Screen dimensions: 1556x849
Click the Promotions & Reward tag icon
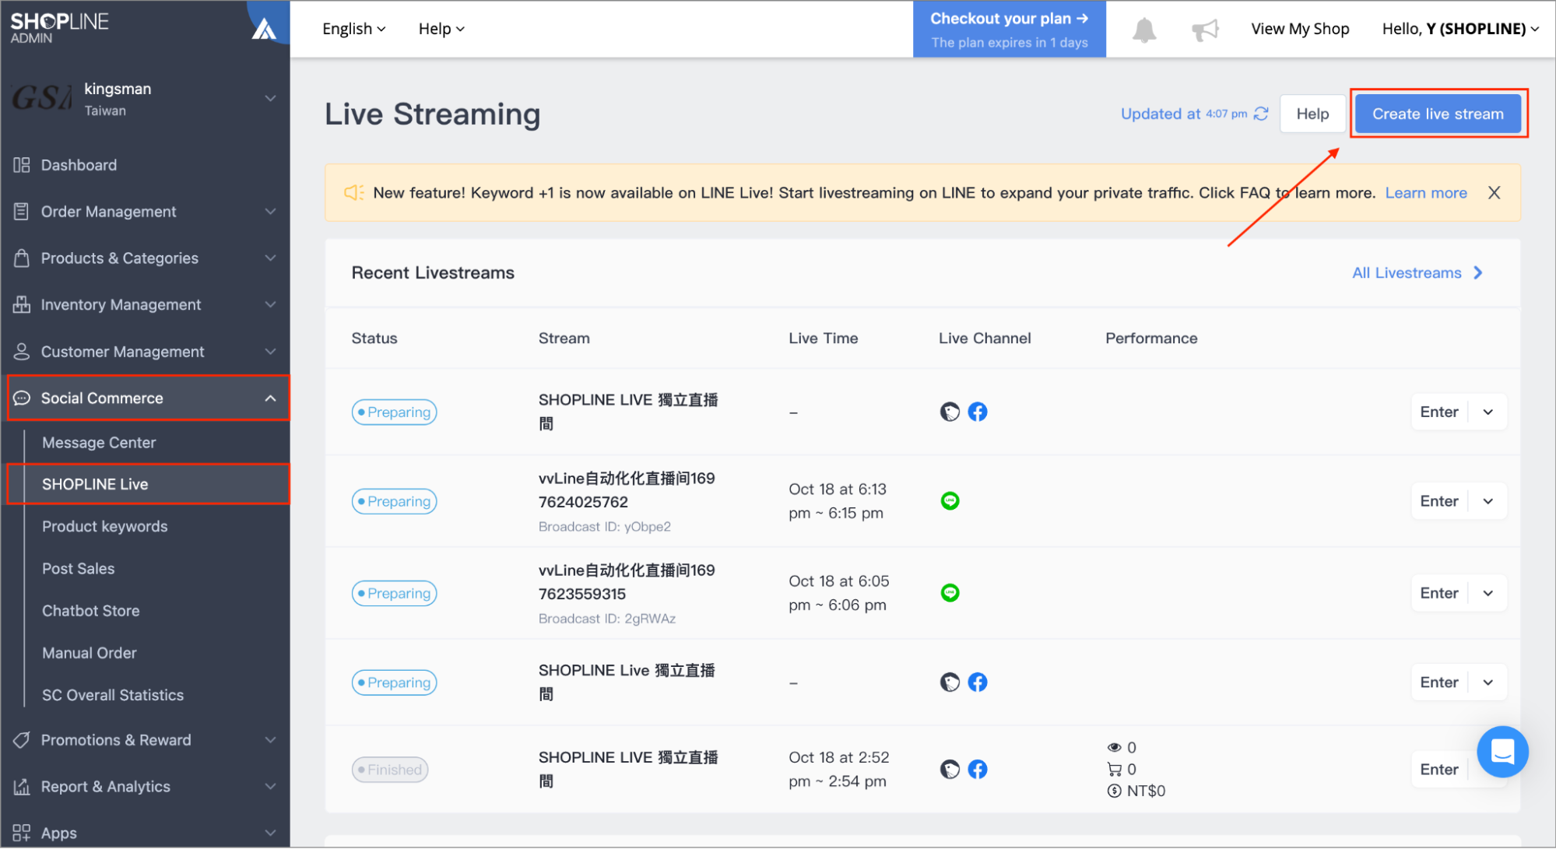click(x=21, y=740)
